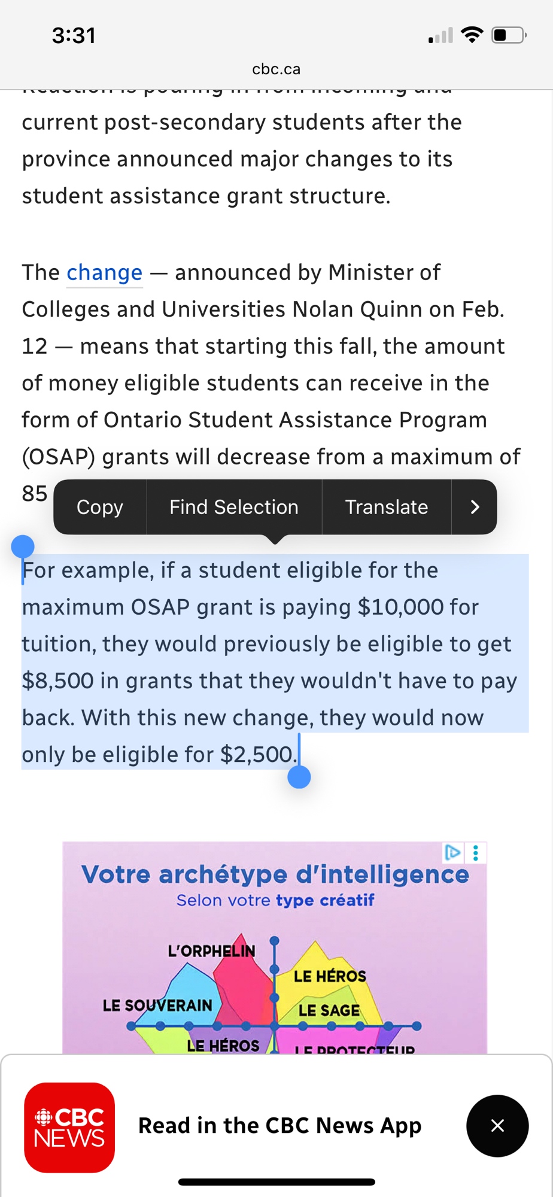The image size is (553, 1197).
Task: Tap the red CBC News logo
Action: tap(69, 1127)
